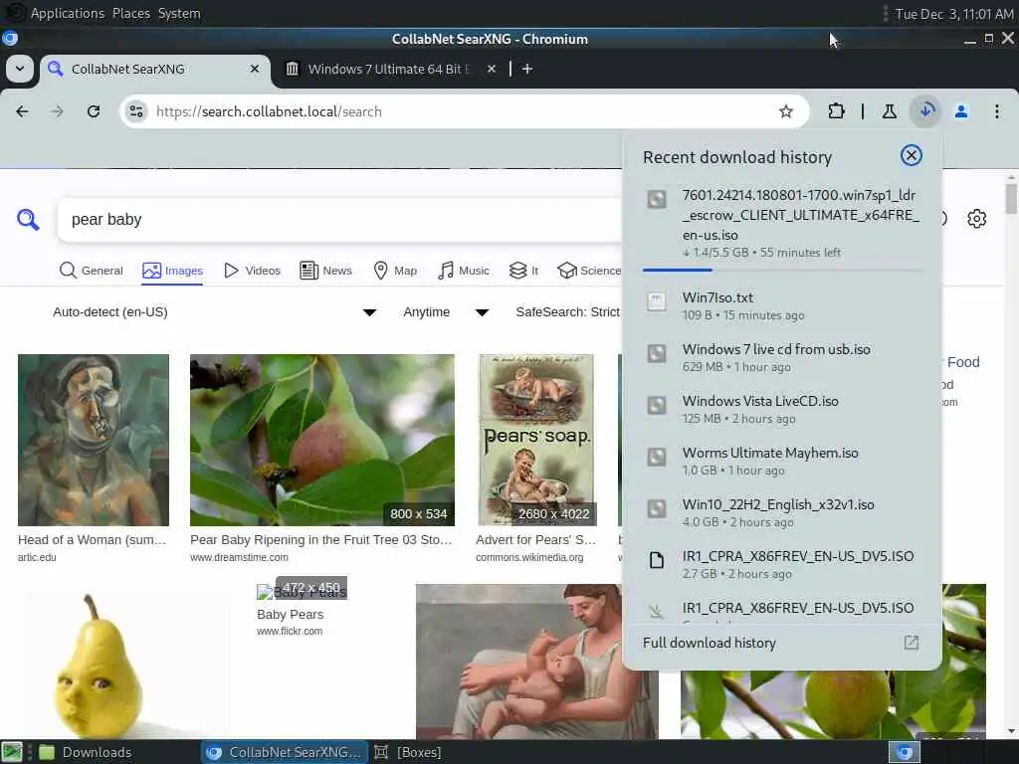This screenshot has height=764, width=1019.
Task: Bookmark this page with the star icon
Action: point(786,111)
